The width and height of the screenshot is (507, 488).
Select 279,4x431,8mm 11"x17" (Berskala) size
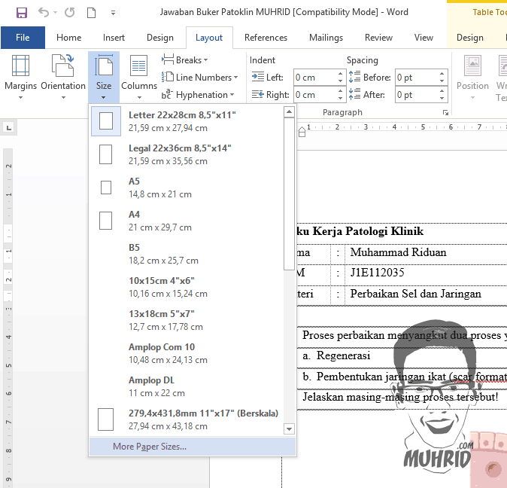click(187, 419)
